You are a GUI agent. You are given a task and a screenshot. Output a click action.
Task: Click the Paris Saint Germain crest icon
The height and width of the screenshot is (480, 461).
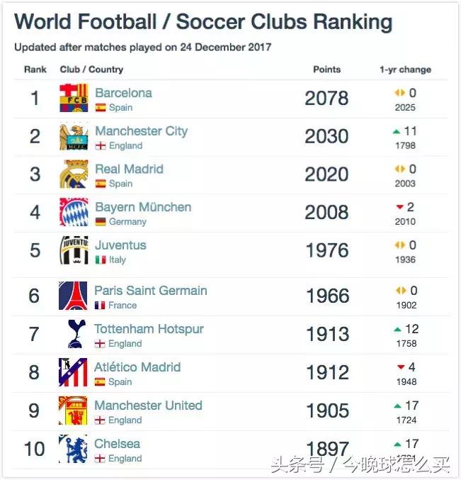74,296
